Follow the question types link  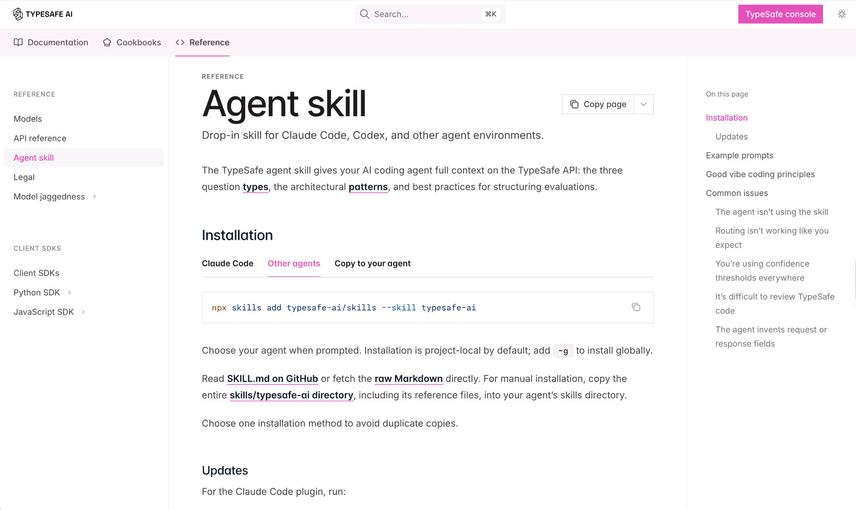255,187
